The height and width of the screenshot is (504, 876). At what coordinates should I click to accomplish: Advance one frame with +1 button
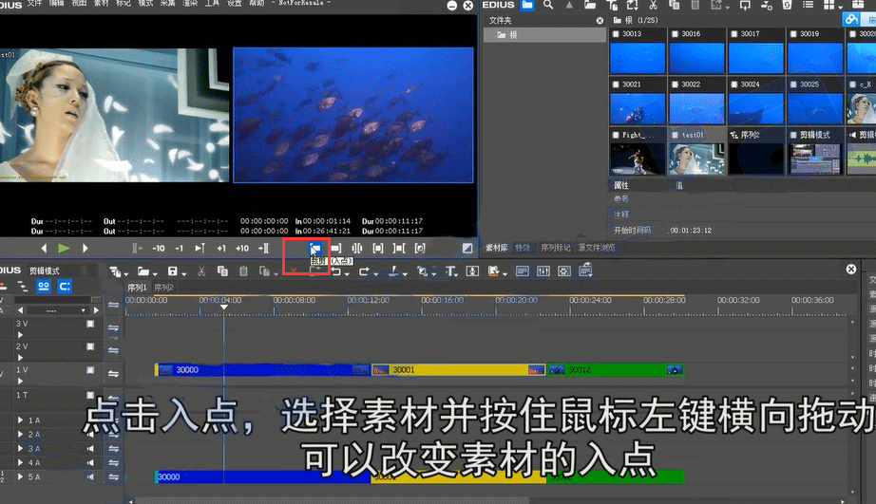click(x=221, y=249)
